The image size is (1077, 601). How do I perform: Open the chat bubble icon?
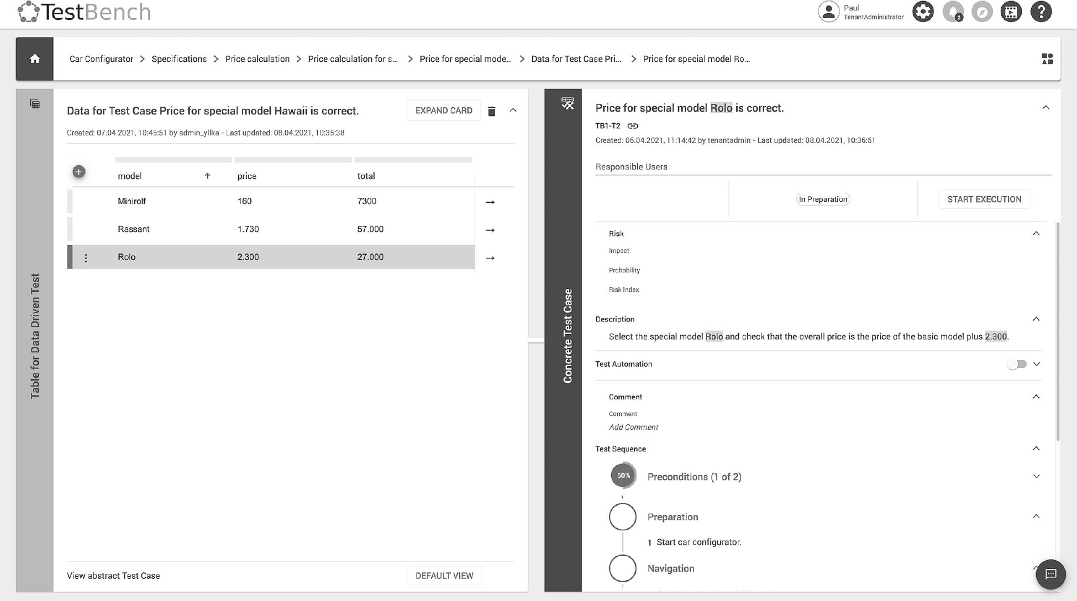tap(1050, 574)
